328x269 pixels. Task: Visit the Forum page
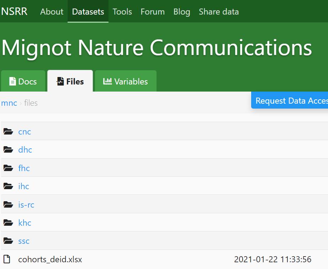click(x=153, y=12)
